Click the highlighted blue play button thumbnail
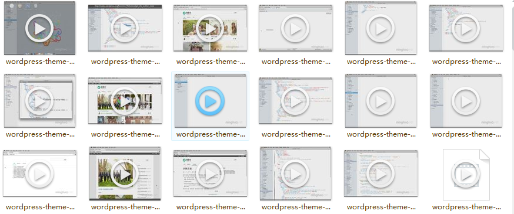Image resolution: width=514 pixels, height=214 pixels. [x=210, y=101]
